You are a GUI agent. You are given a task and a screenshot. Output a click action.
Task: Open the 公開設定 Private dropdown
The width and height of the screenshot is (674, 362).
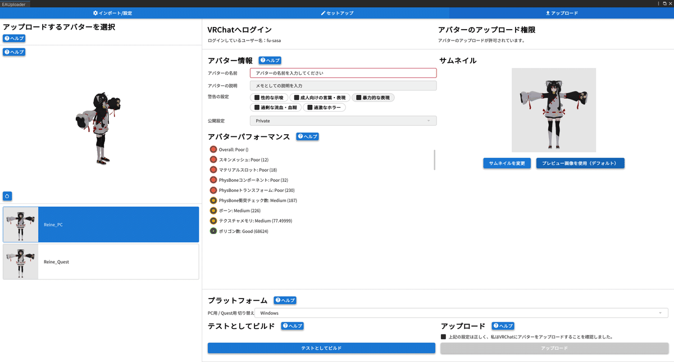tap(343, 121)
